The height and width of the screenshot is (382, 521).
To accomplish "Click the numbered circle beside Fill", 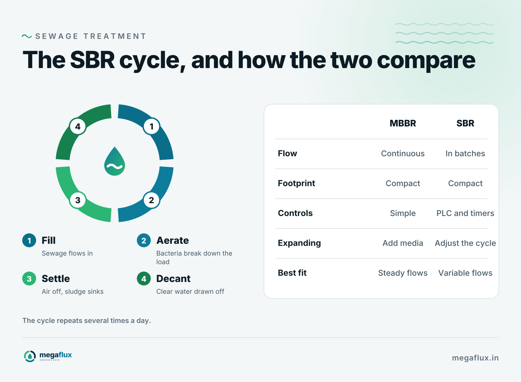I will tap(29, 240).
